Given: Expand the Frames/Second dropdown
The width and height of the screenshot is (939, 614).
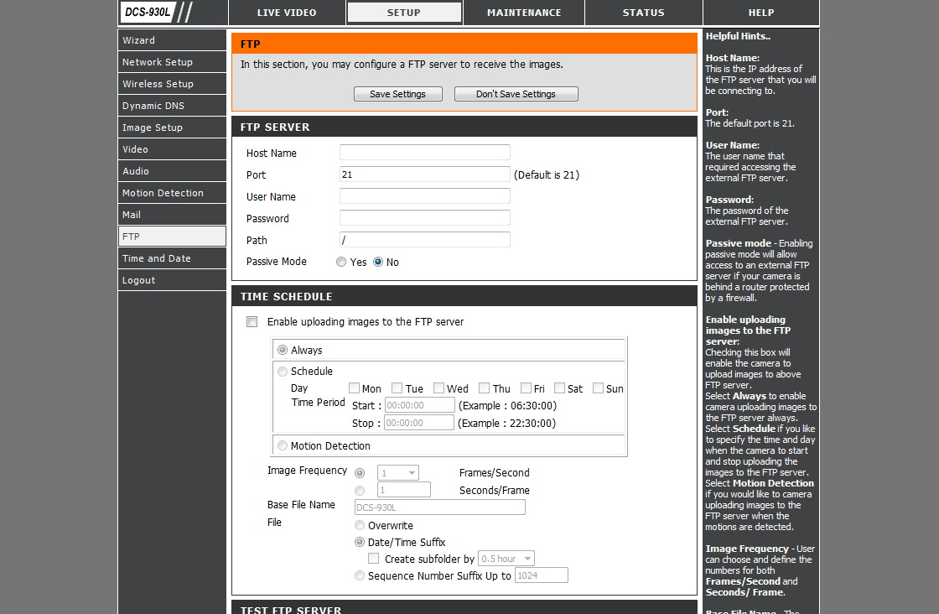Looking at the screenshot, I should 398,473.
